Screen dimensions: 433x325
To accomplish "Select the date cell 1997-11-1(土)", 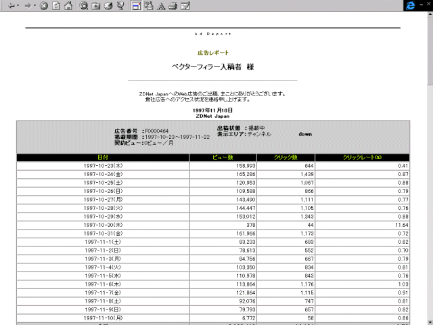I will [x=103, y=242].
